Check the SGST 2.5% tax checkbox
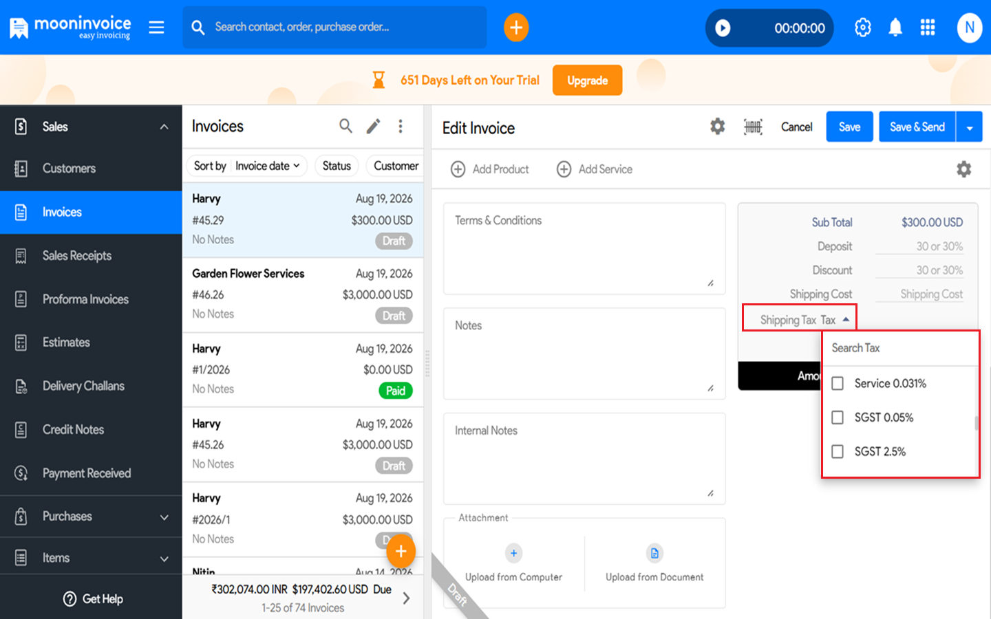Screen dimensions: 991x619 click(x=838, y=452)
